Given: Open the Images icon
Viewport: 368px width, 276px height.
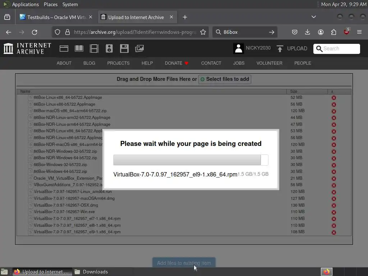Looking at the screenshot, I should coord(139,49).
